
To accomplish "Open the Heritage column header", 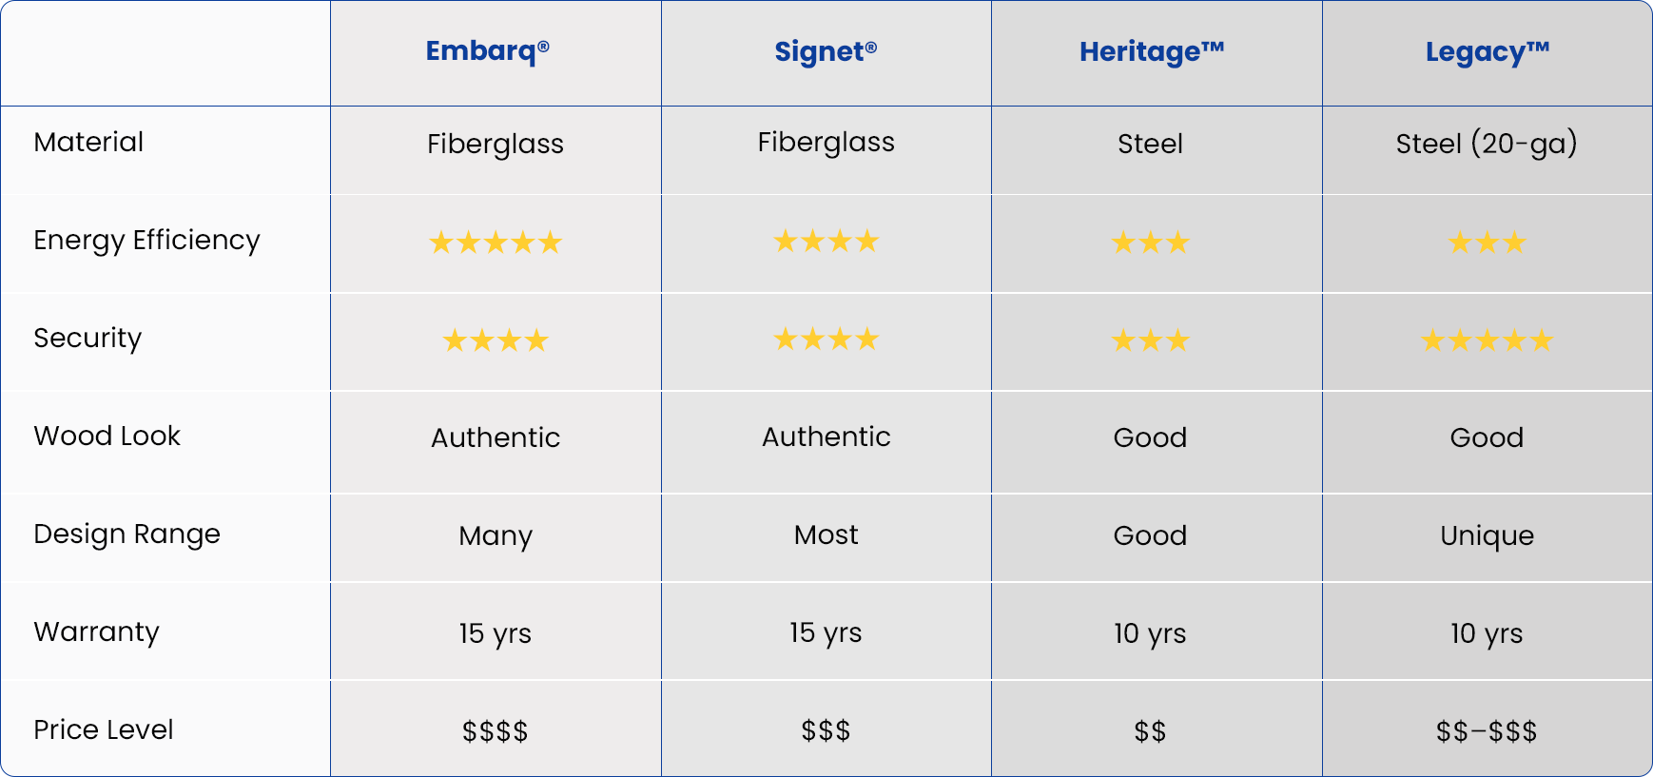I will point(1151,52).
